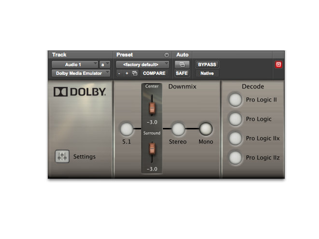Click the Dolby logo

(x=80, y=92)
